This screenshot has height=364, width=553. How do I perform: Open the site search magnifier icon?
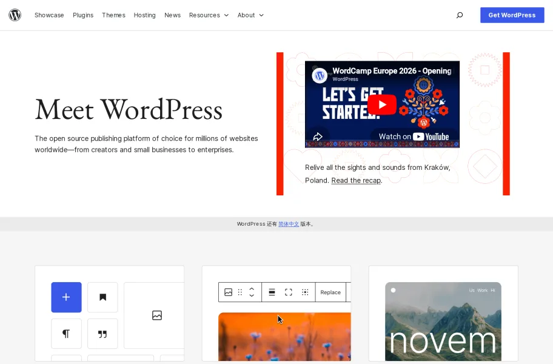click(x=460, y=15)
